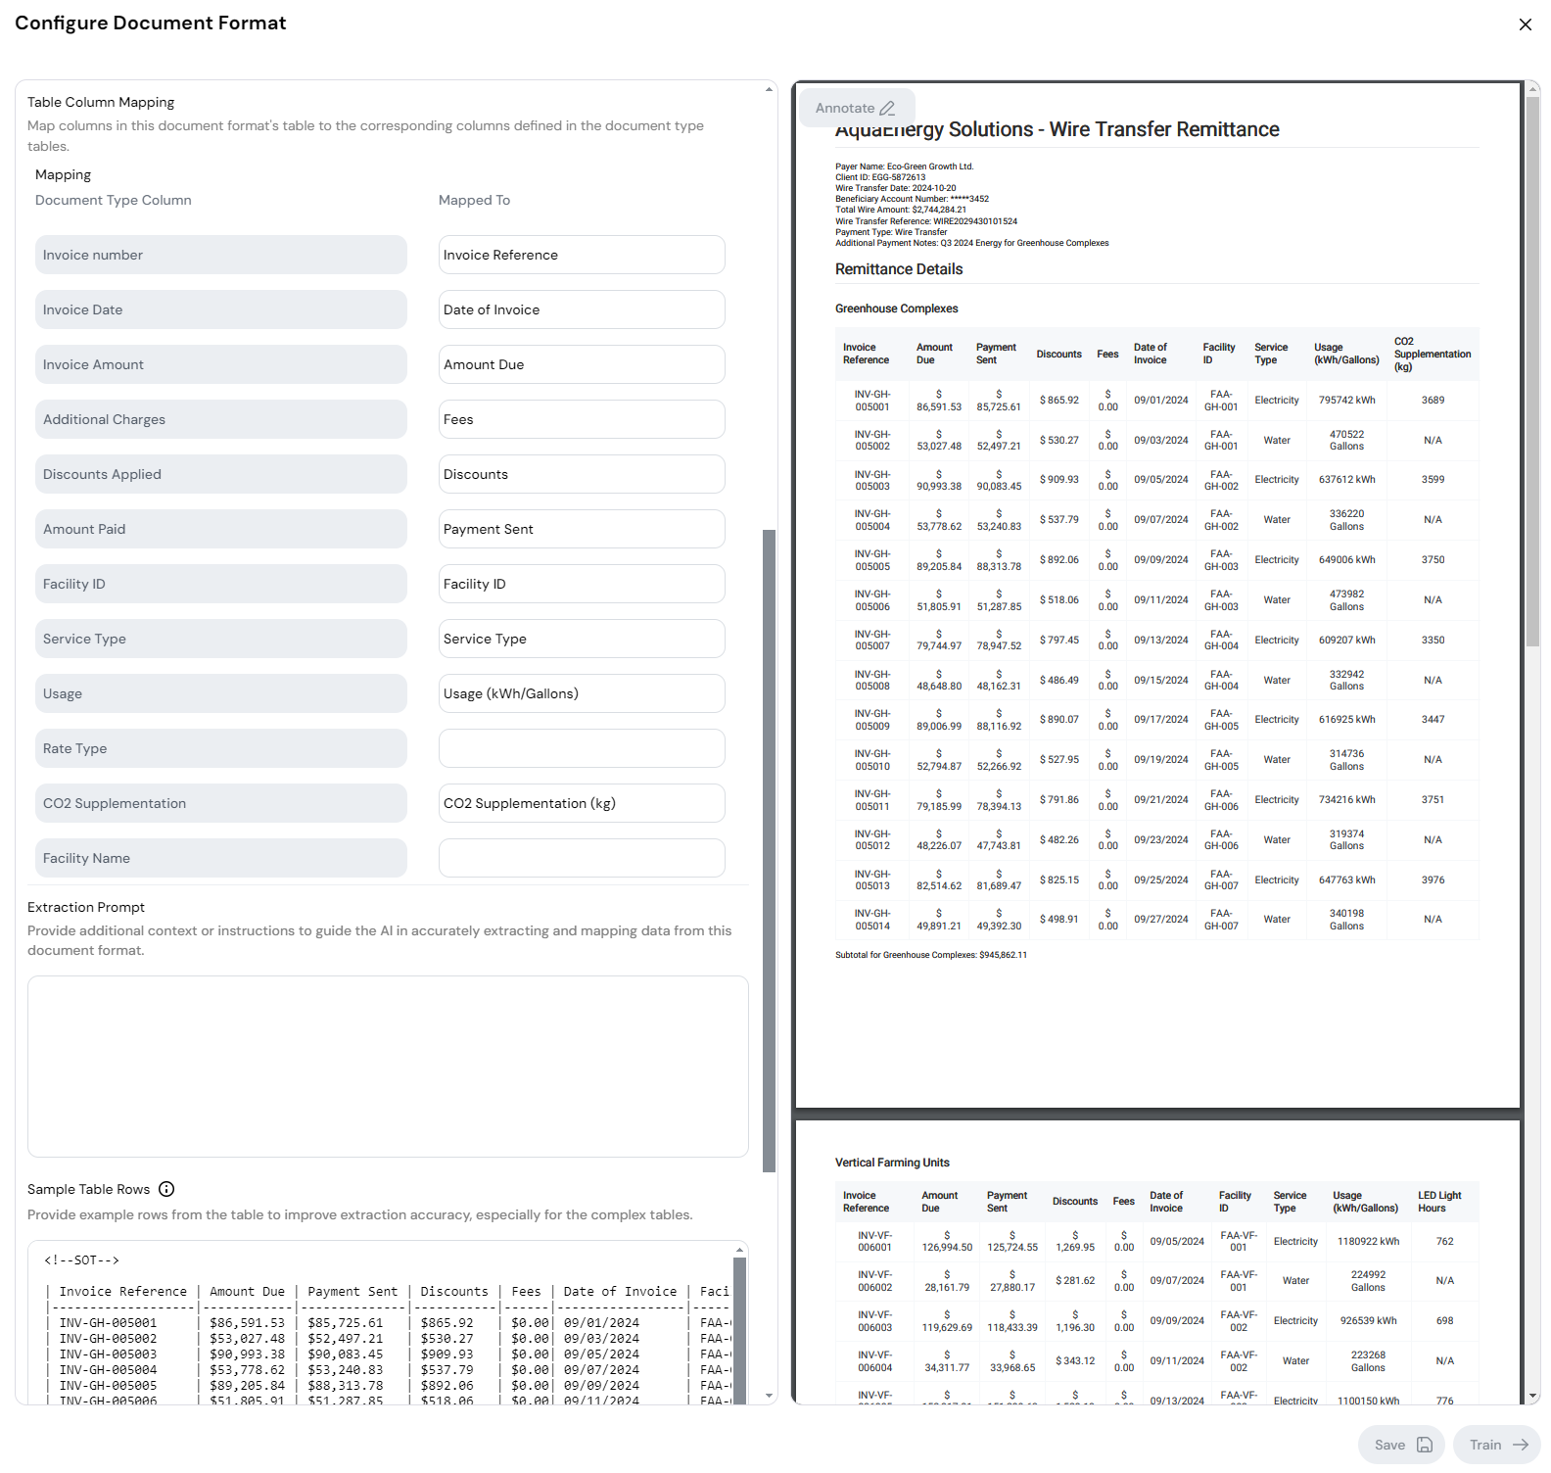Click the Rate Type column label

pyautogui.click(x=221, y=748)
